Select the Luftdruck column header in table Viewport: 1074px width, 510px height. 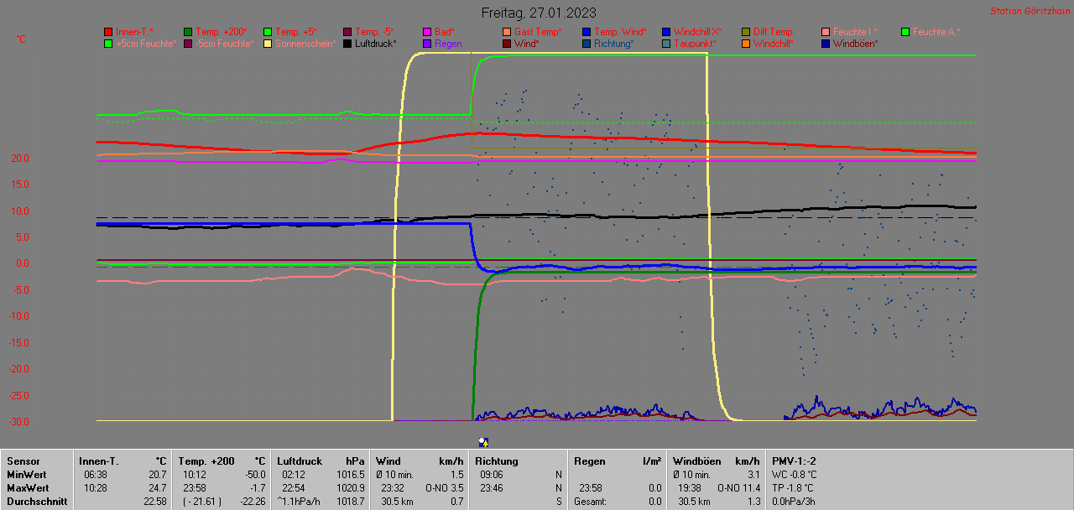(x=300, y=461)
